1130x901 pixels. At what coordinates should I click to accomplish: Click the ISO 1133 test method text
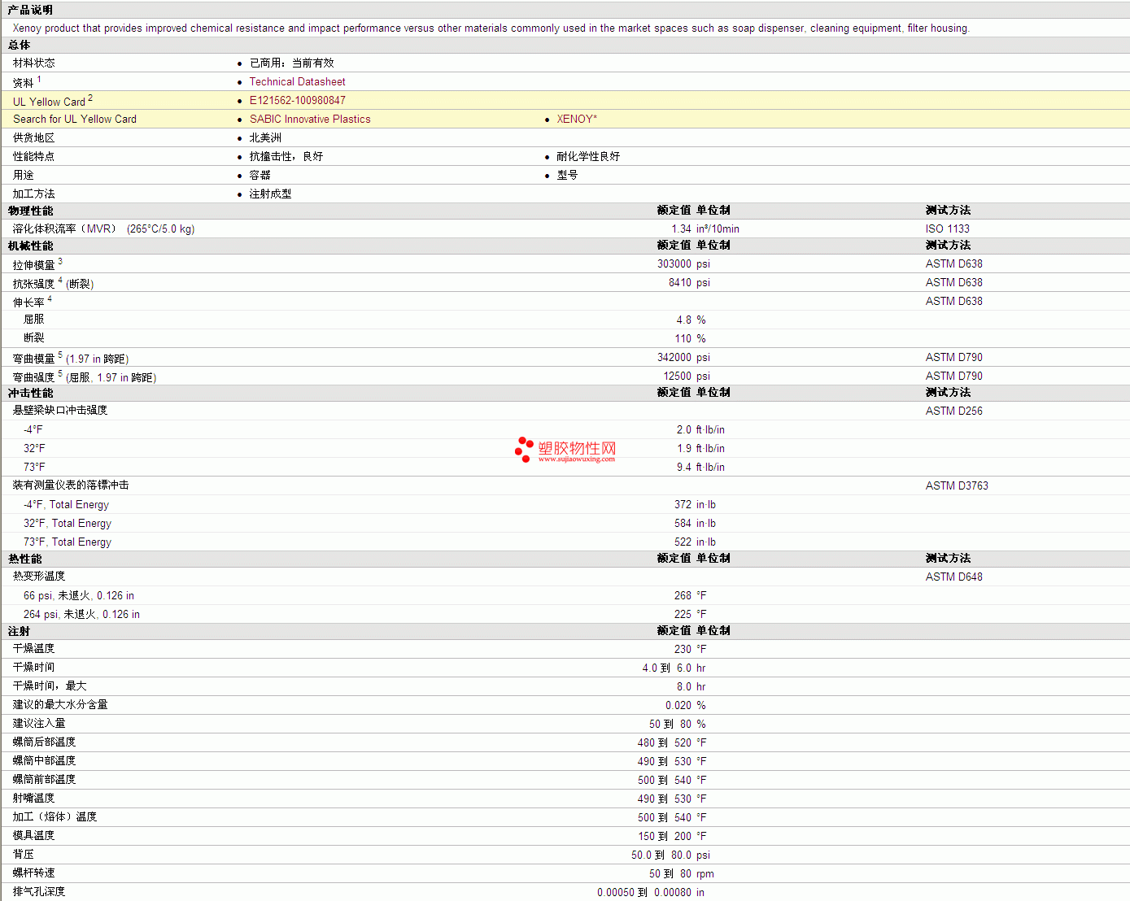point(947,229)
